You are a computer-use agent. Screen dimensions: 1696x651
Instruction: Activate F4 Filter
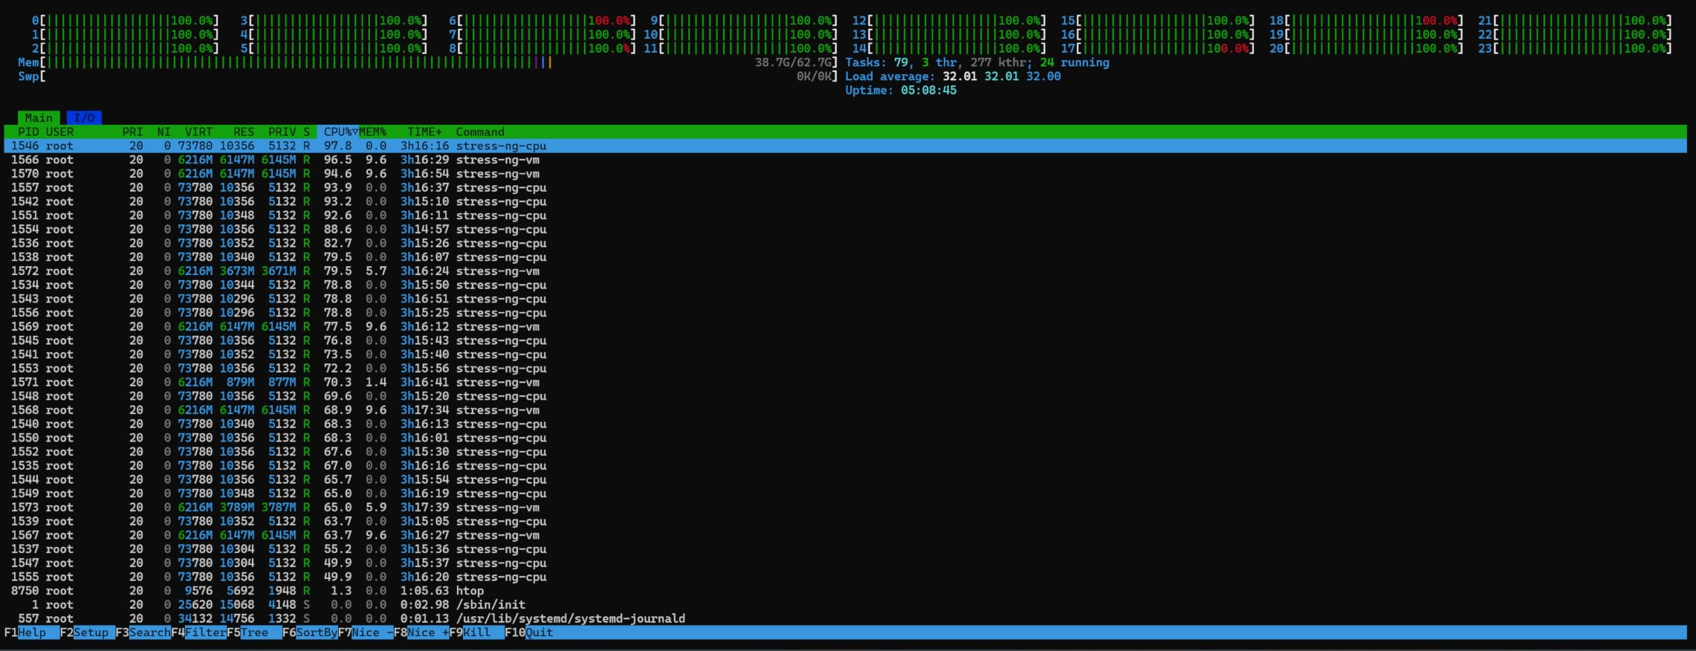(x=199, y=632)
